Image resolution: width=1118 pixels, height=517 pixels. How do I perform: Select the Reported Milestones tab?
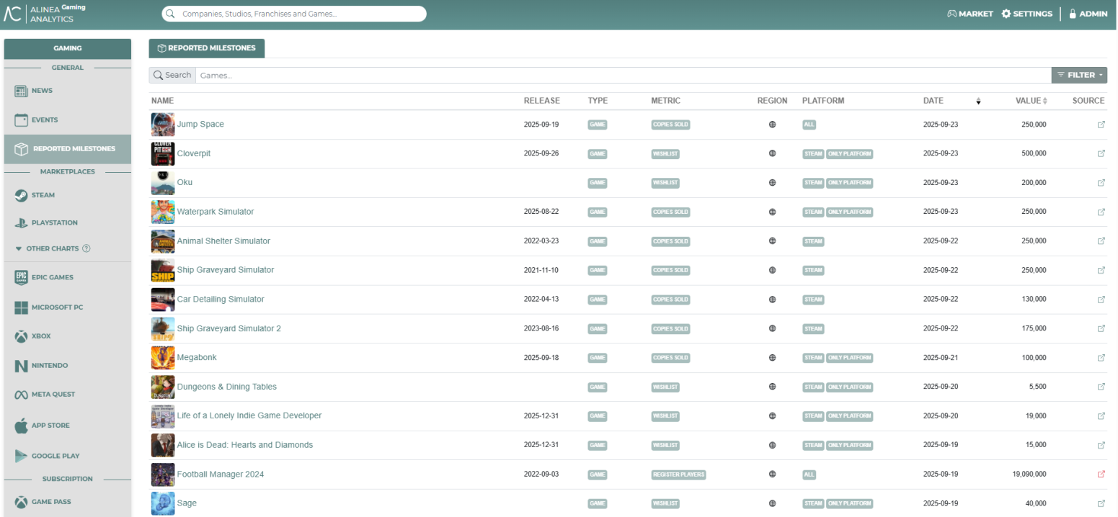pyautogui.click(x=207, y=48)
